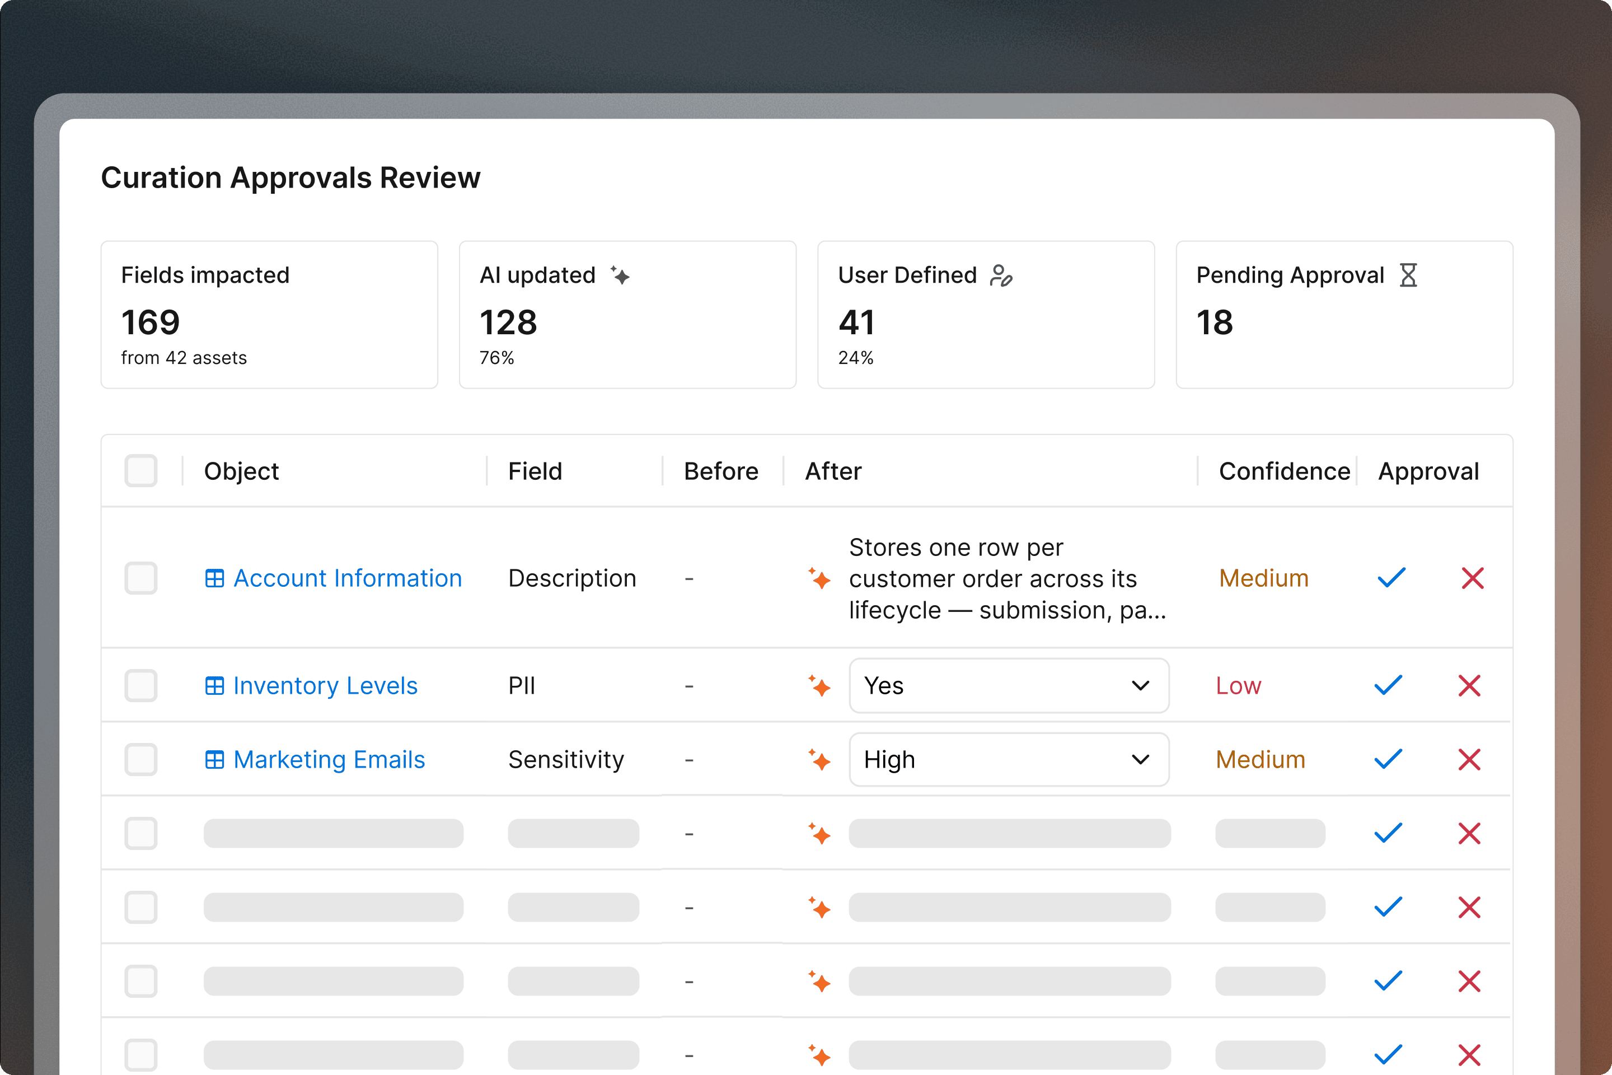
Task: Click the table icon next to Inventory Levels
Action: coord(214,685)
